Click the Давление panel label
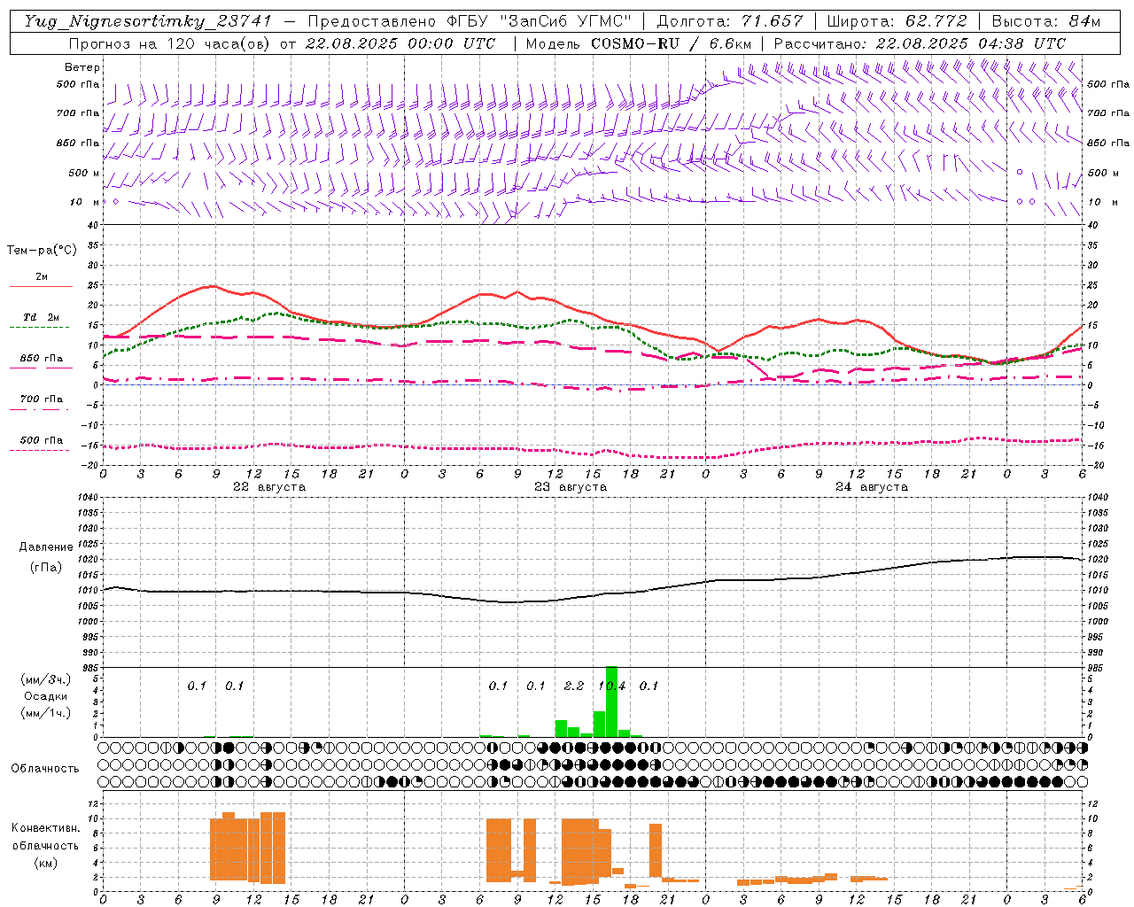Image resolution: width=1134 pixels, height=907 pixels. point(46,547)
